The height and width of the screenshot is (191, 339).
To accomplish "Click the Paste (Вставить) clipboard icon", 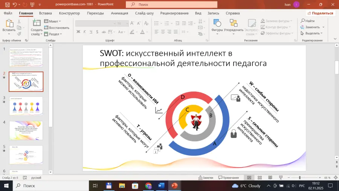I will pyautogui.click(x=9, y=24).
